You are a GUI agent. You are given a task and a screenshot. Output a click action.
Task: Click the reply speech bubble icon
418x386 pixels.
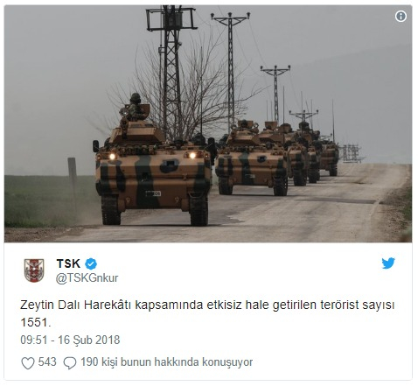tap(70, 363)
